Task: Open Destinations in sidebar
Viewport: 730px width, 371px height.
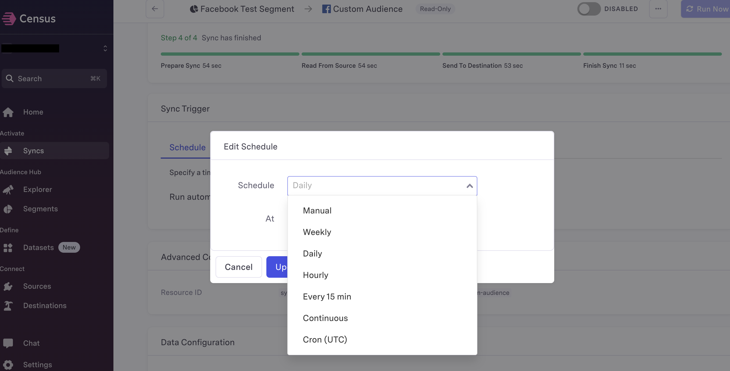Action: point(45,305)
